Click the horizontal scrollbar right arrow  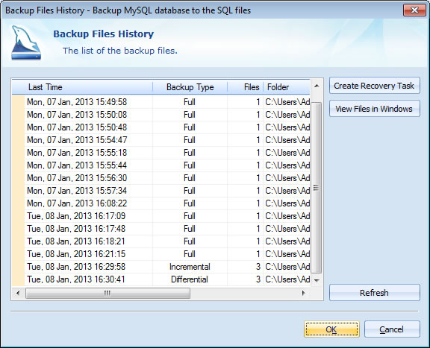point(303,293)
